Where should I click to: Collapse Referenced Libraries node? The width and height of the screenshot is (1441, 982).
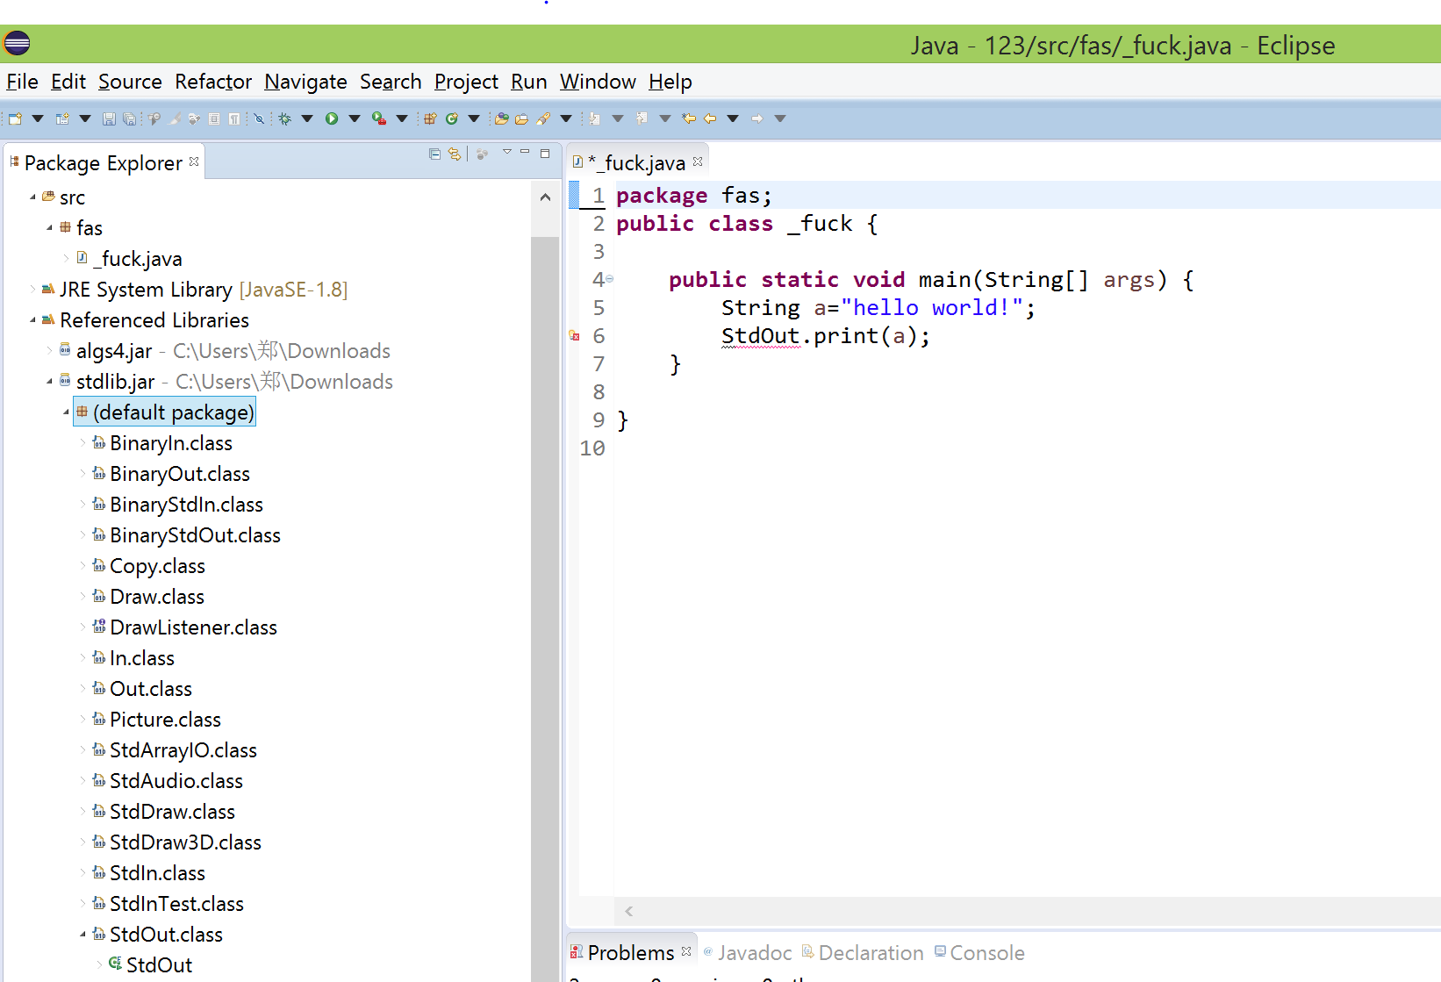(x=32, y=319)
